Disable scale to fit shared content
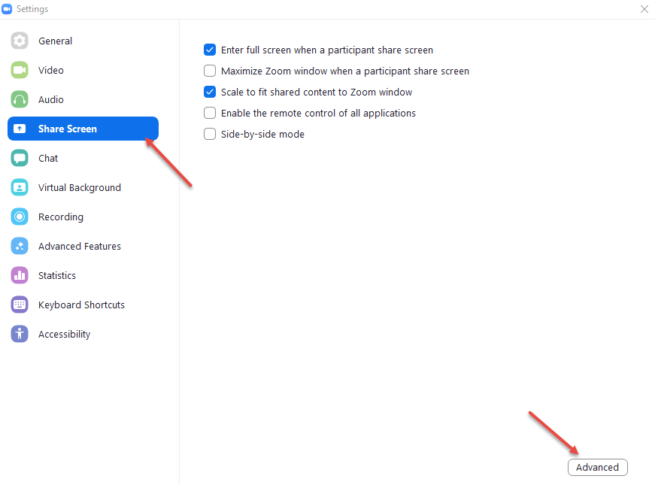This screenshot has width=655, height=485. click(x=209, y=92)
